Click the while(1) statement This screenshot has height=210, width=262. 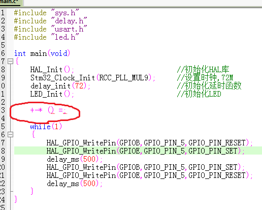click(x=46, y=127)
